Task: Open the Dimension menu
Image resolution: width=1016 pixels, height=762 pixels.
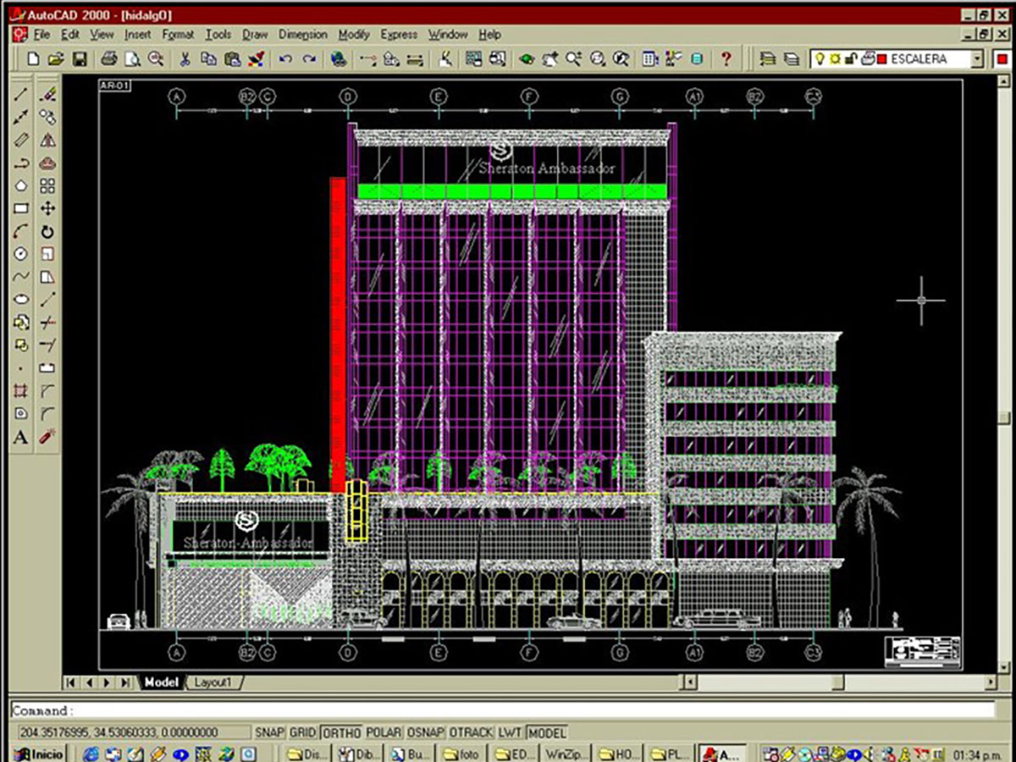Action: (302, 35)
